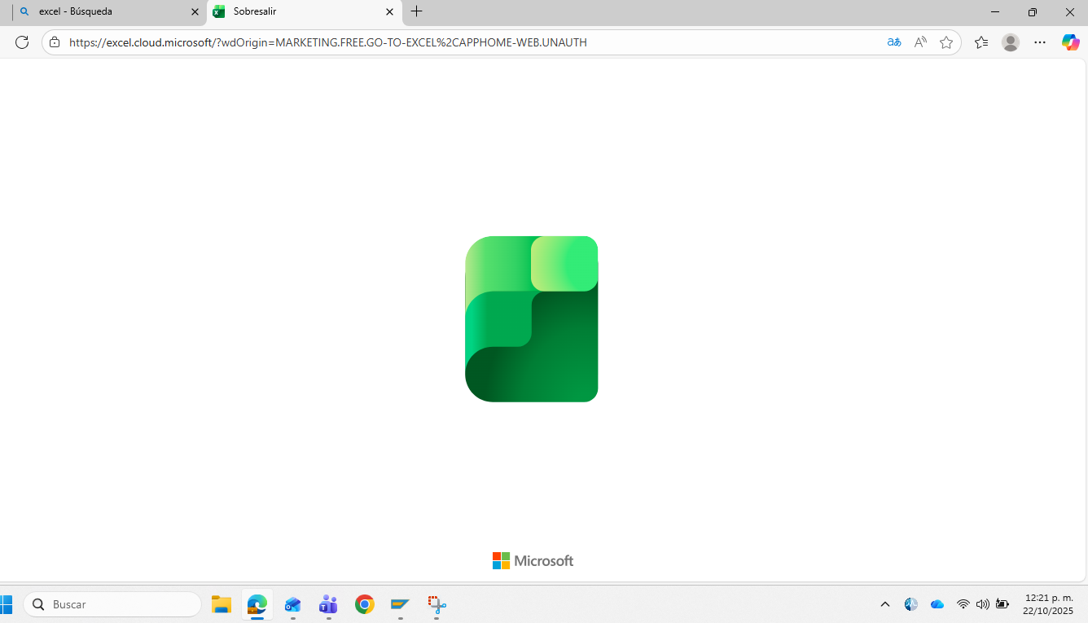The image size is (1088, 623).
Task: Select the 'Sobresalir' tab
Action: [x=293, y=11]
